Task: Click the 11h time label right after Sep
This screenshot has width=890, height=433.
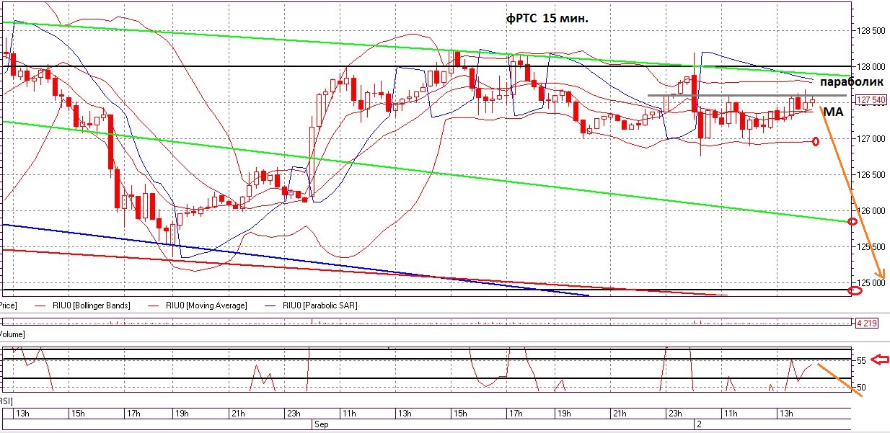Action: [348, 414]
